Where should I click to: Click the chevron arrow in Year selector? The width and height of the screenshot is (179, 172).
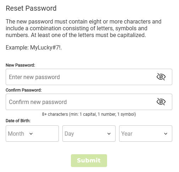click(x=166, y=134)
